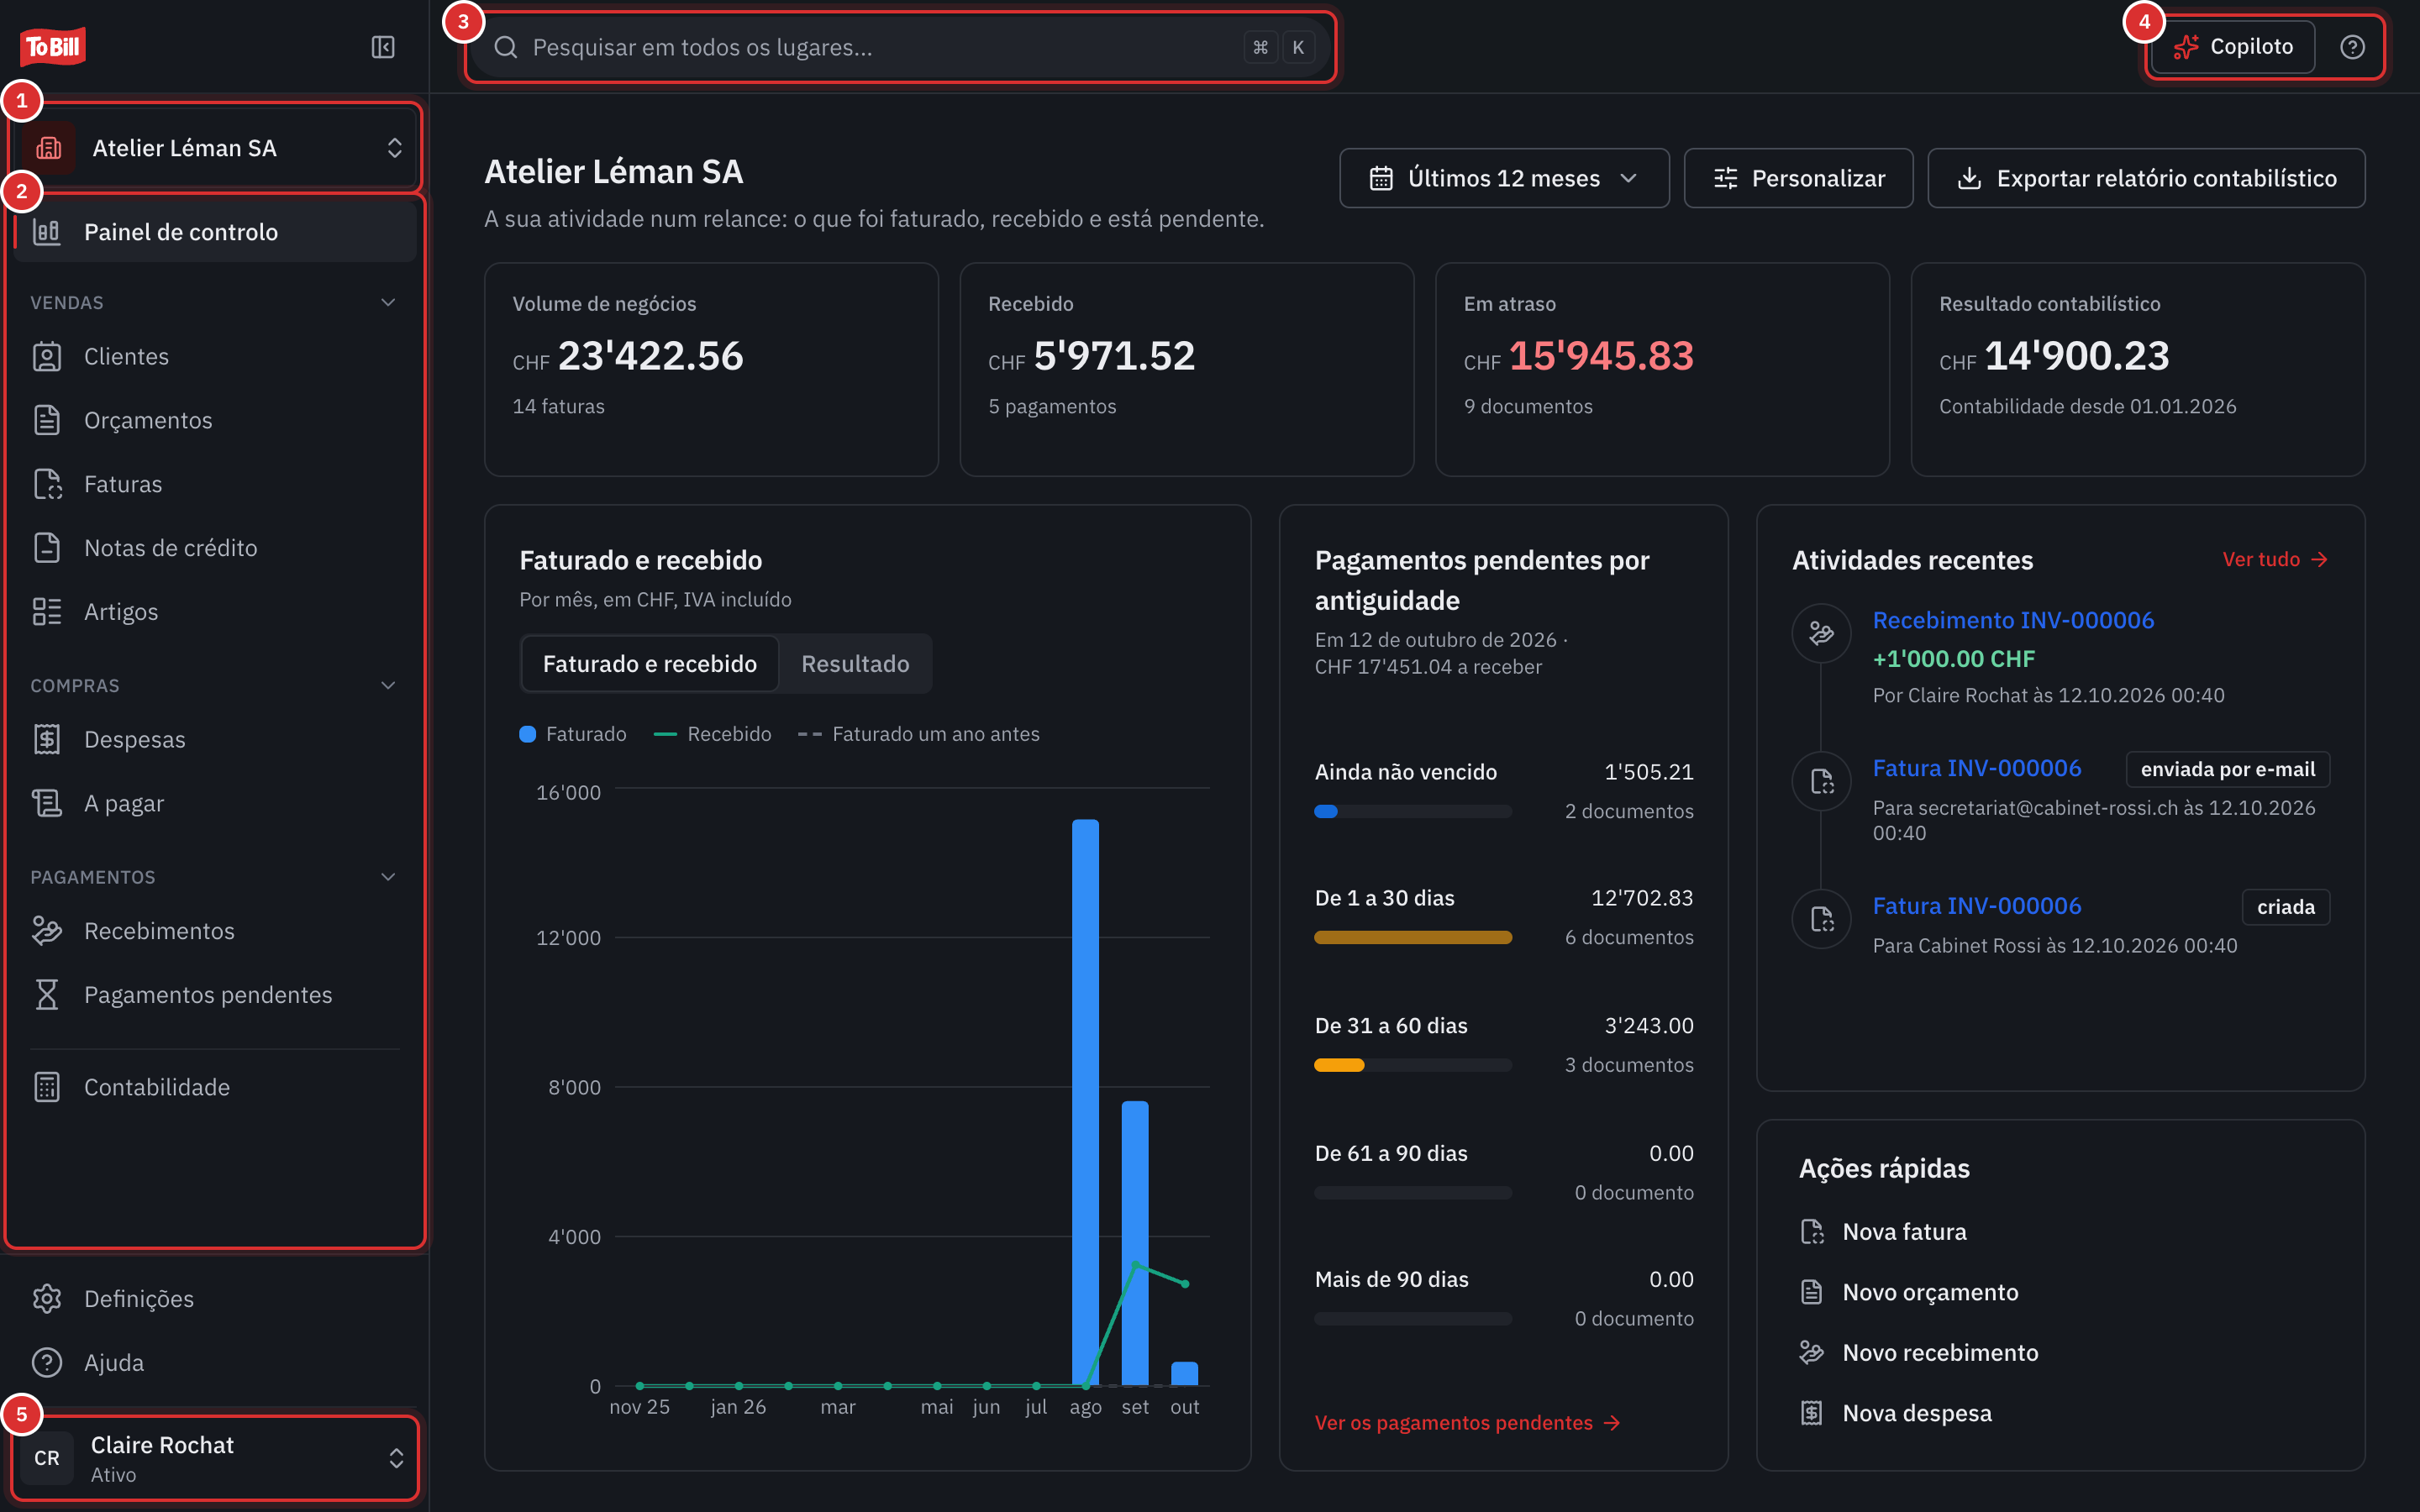Export the relatório contabilístico
The width and height of the screenshot is (2420, 1512).
(x=2146, y=179)
